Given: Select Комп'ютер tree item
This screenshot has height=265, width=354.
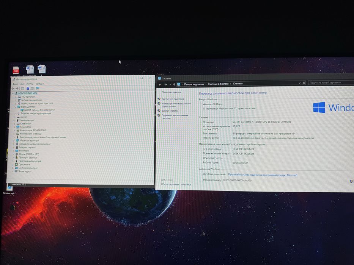Looking at the screenshot, I should pyautogui.click(x=25, y=127).
